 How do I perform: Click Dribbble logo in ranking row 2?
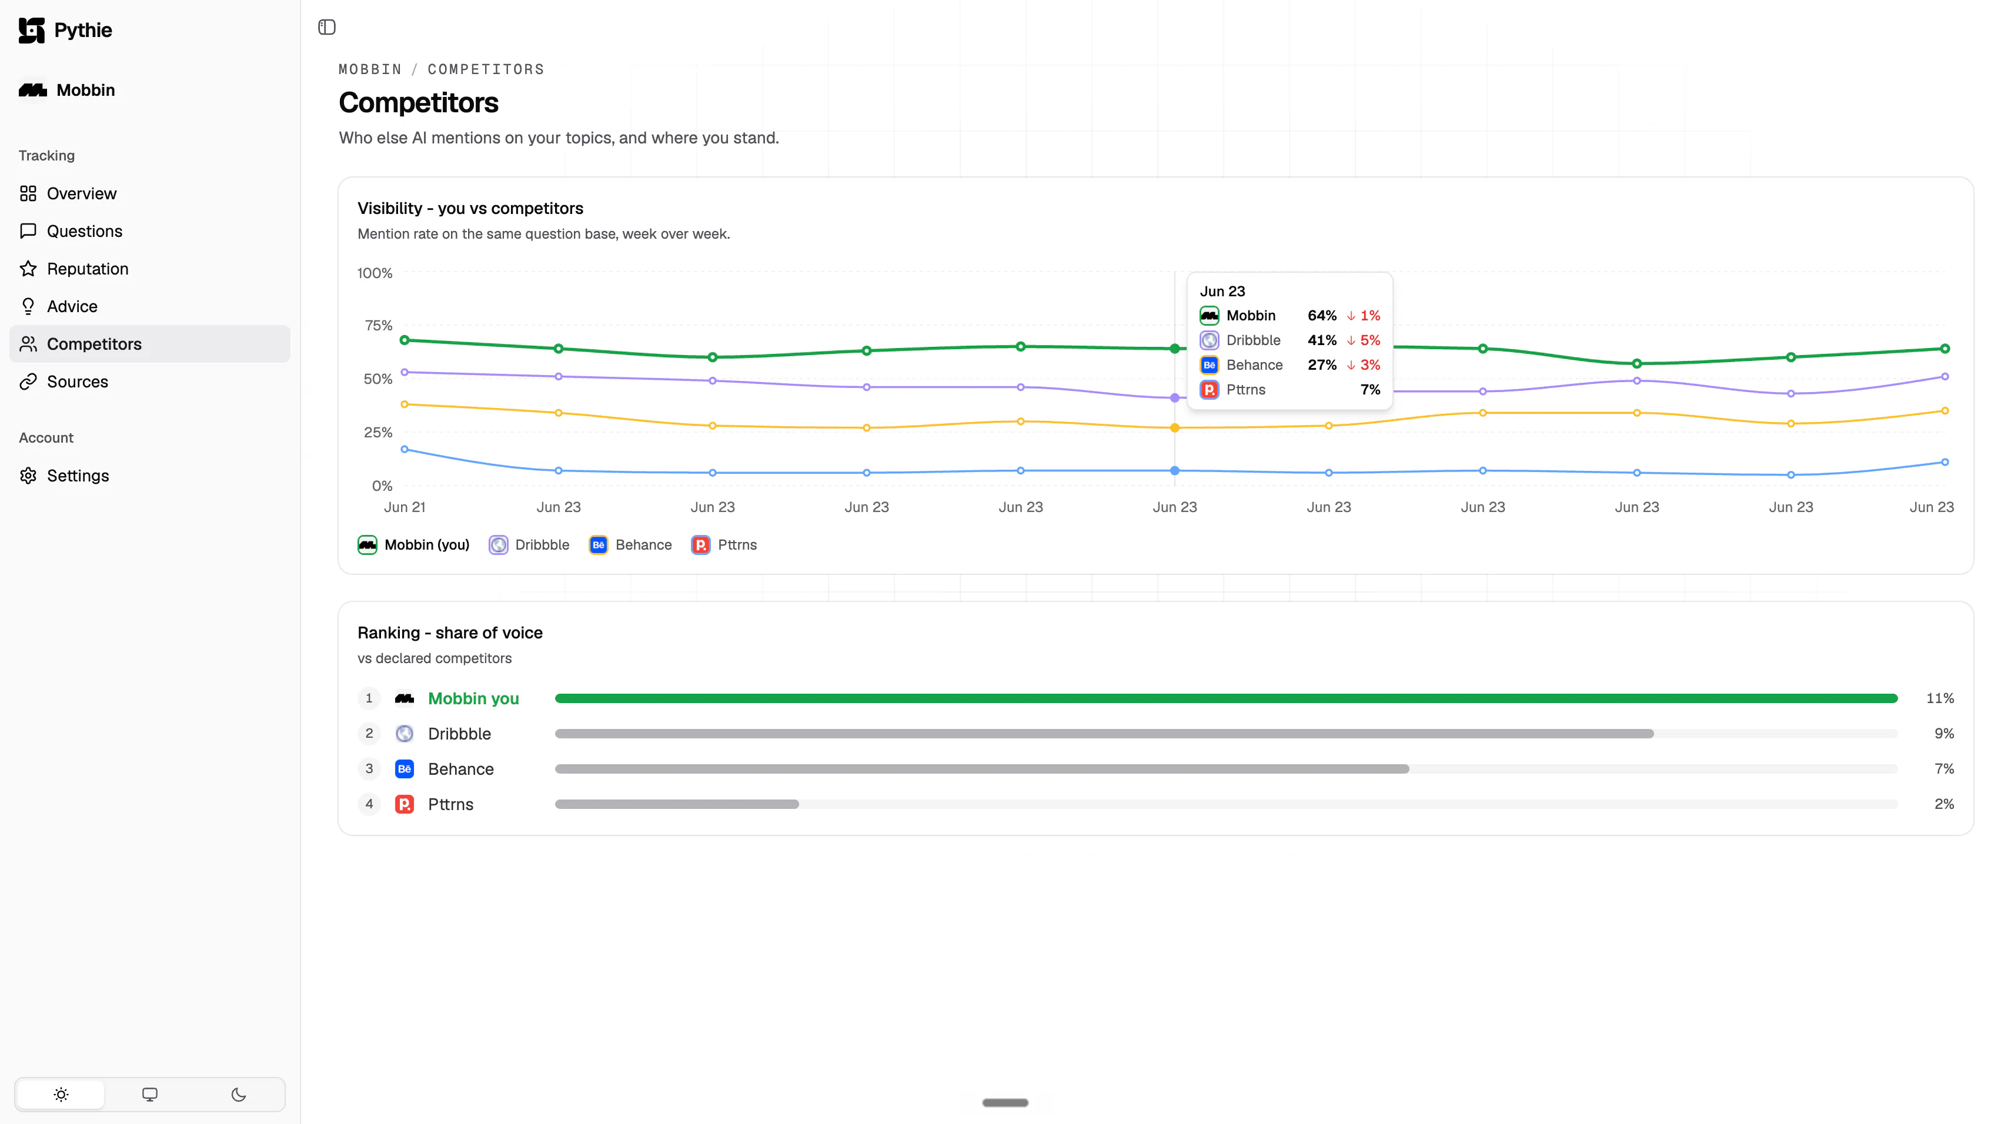point(405,734)
